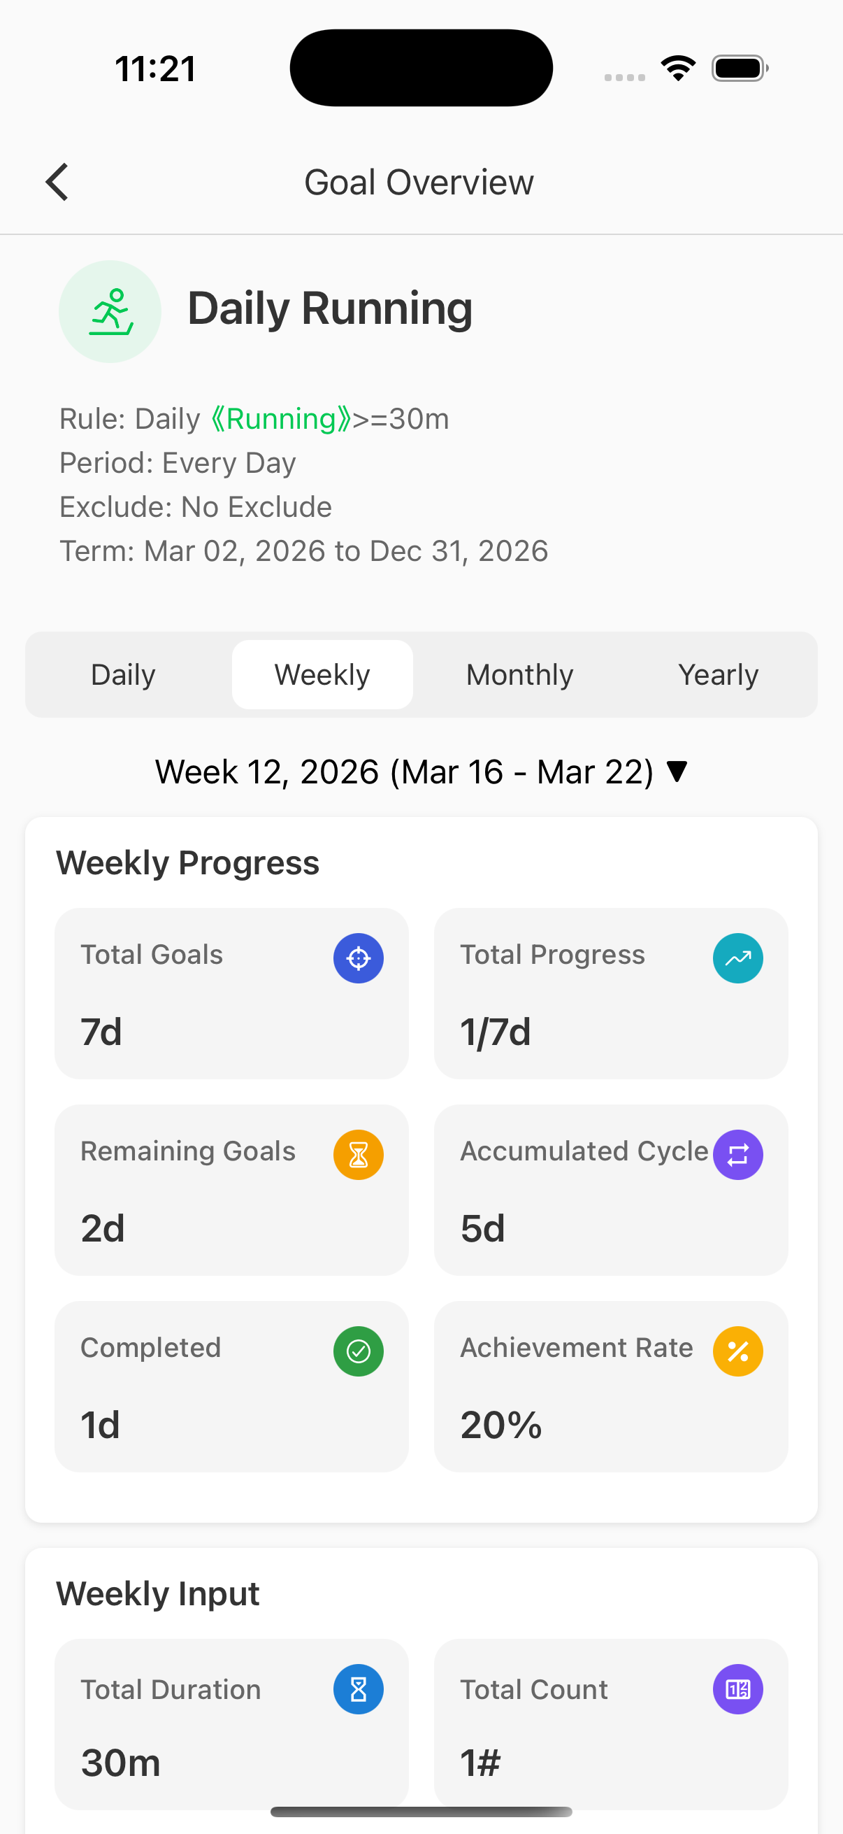Select the Weekly tab
Image resolution: width=843 pixels, height=1834 pixels.
pos(322,675)
